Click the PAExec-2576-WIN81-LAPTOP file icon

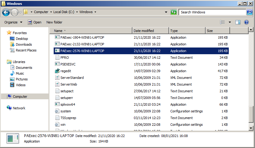pos(57,51)
